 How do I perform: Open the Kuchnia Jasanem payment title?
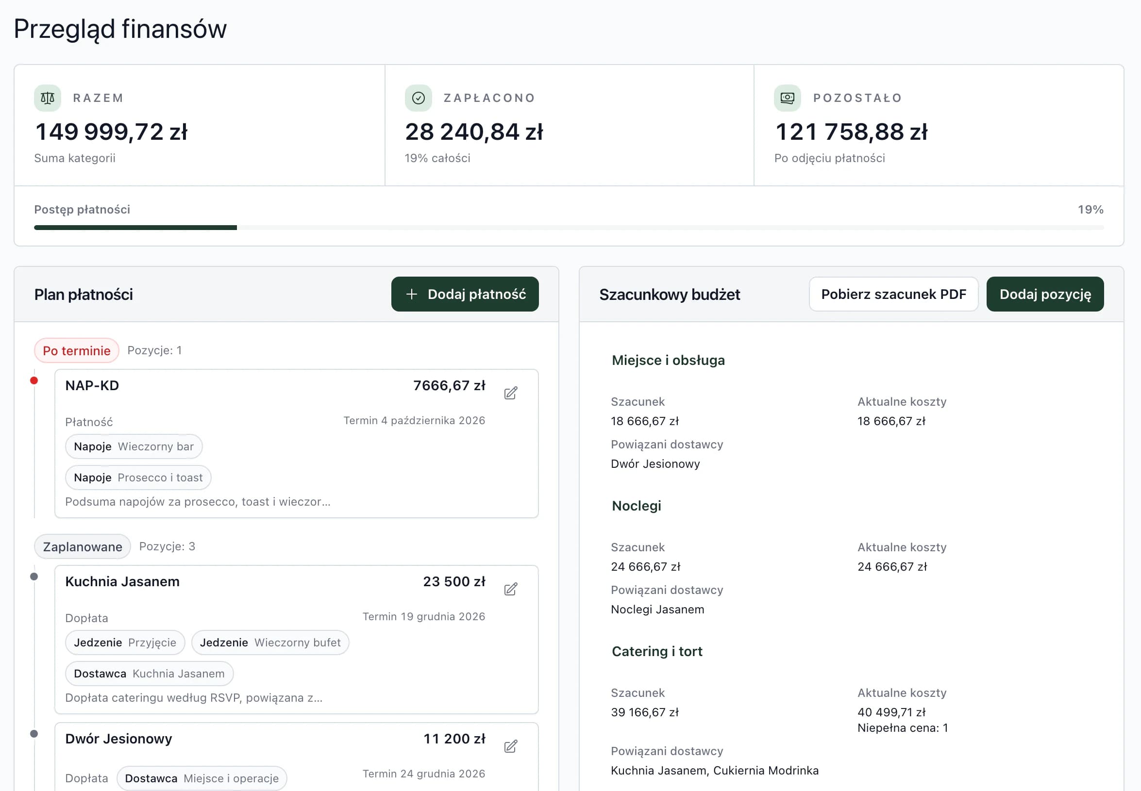click(x=122, y=582)
